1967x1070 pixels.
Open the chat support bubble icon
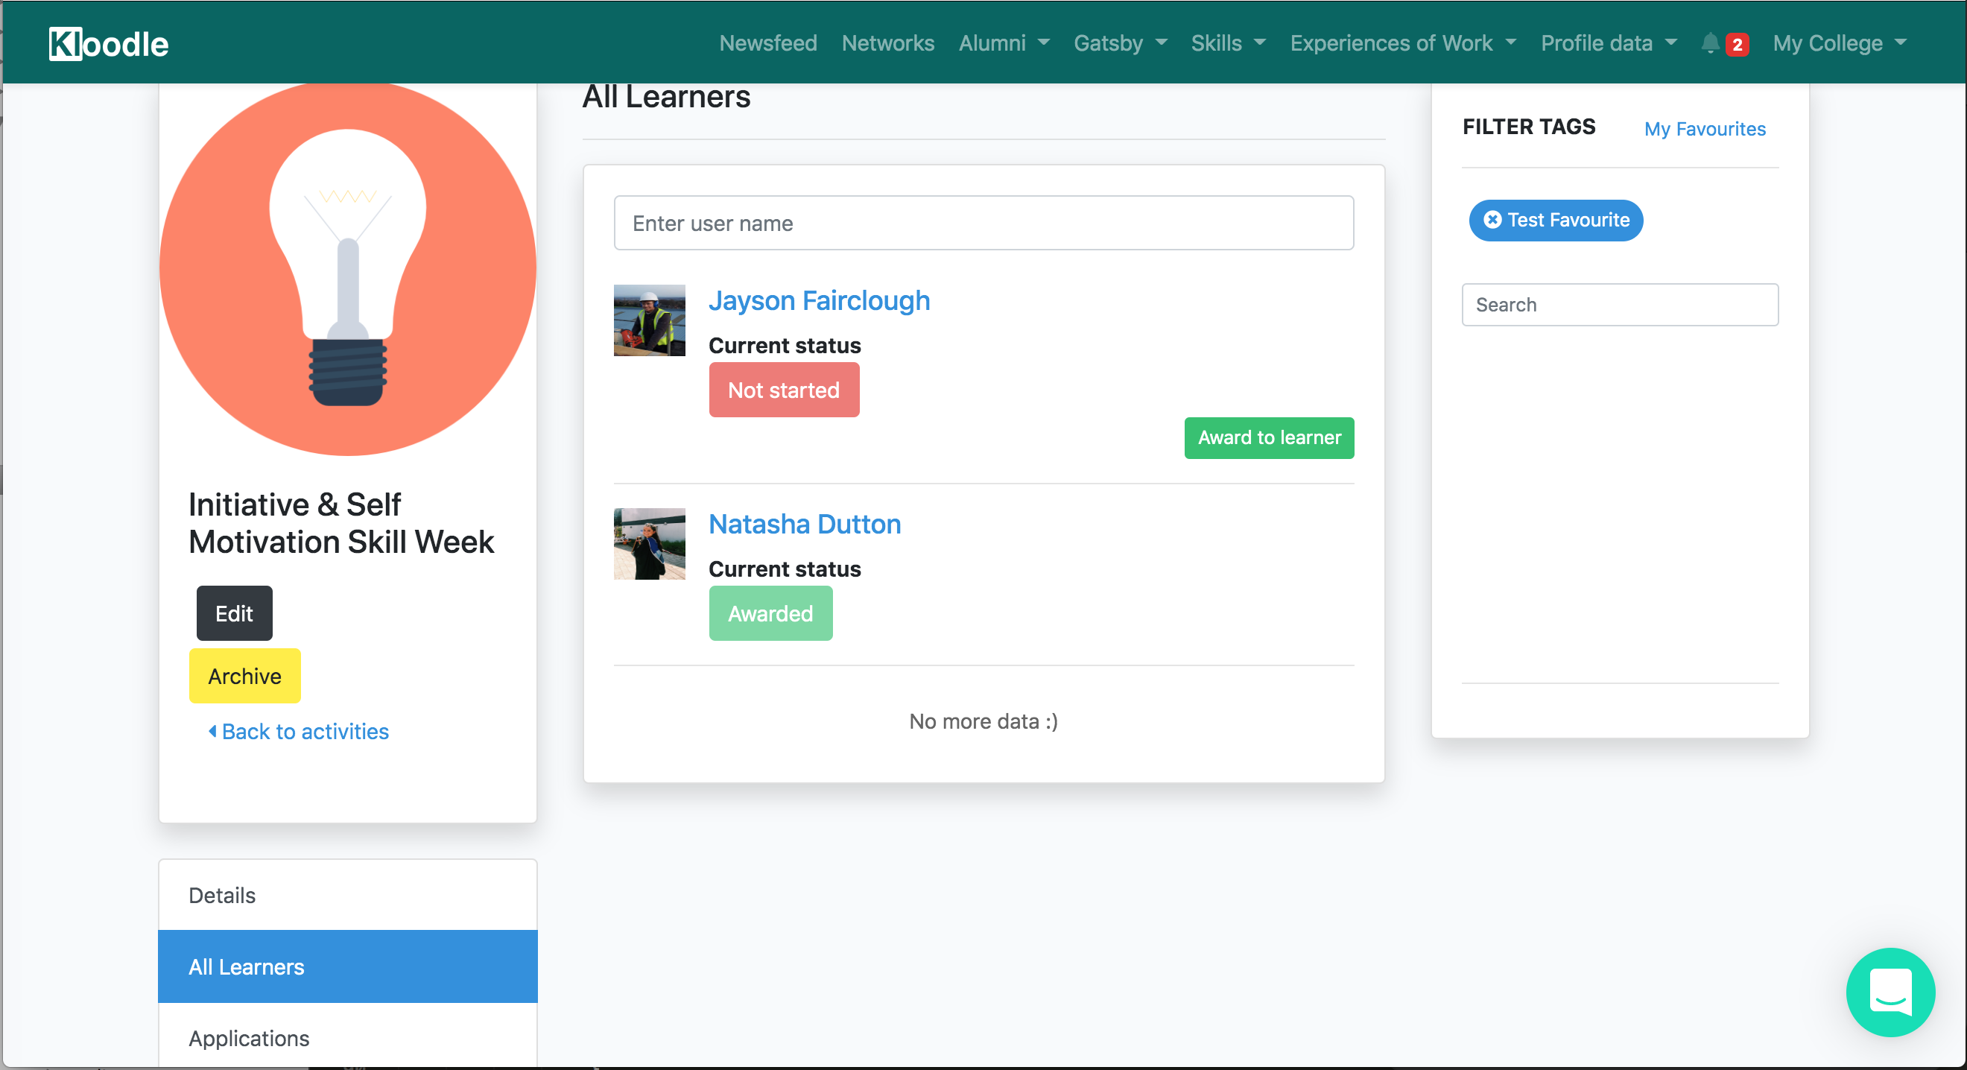[x=1890, y=991]
